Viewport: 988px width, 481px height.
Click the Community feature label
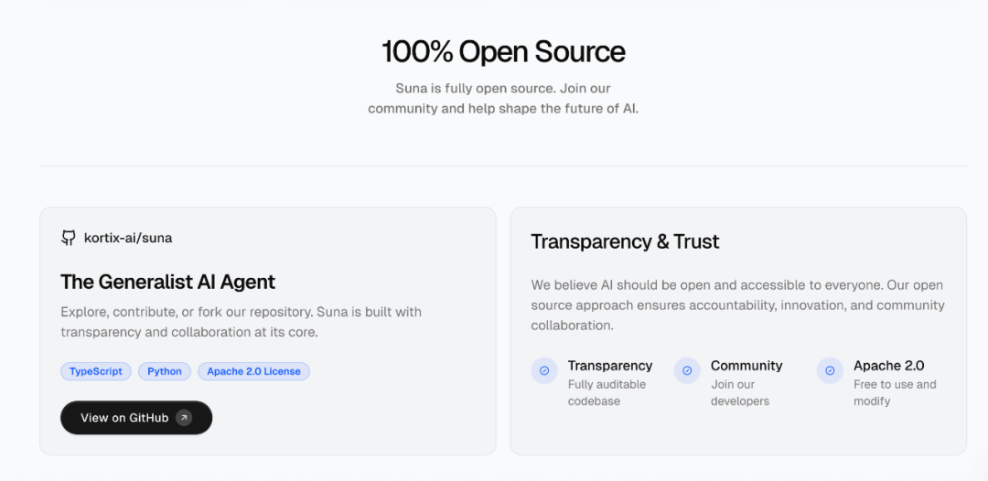(x=746, y=365)
